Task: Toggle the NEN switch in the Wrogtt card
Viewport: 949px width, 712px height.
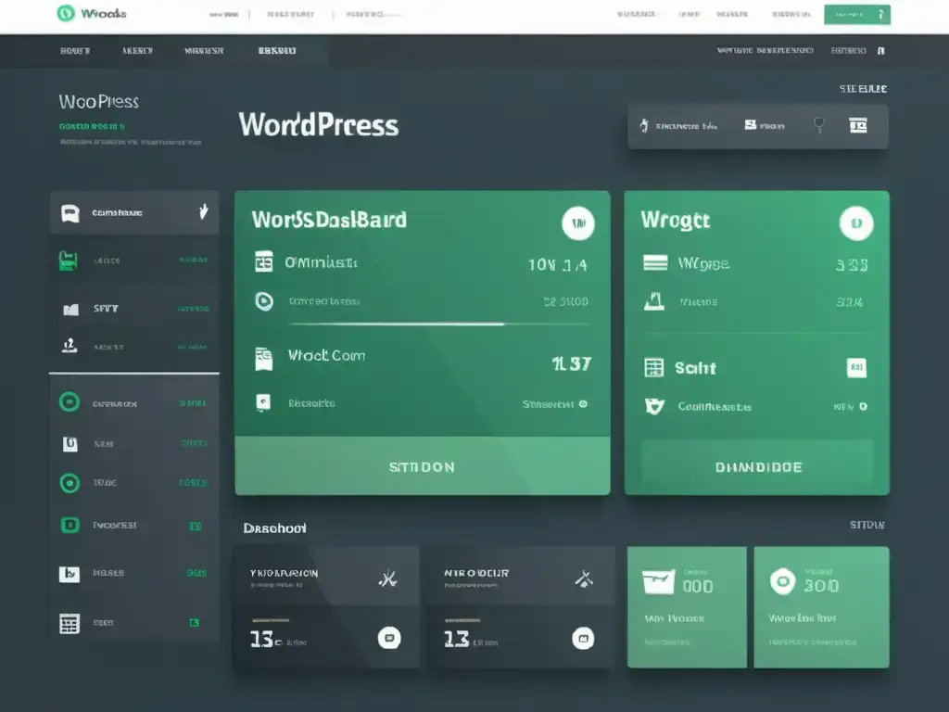Action: click(863, 407)
